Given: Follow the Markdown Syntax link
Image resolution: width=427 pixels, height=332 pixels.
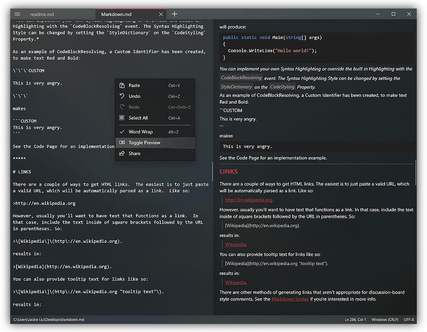Looking at the screenshot, I should 290,299.
